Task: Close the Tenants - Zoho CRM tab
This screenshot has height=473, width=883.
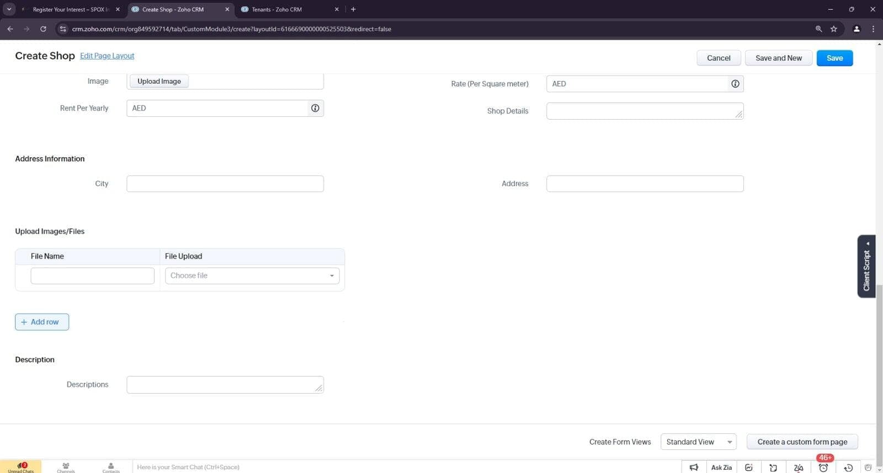Action: coord(337,9)
